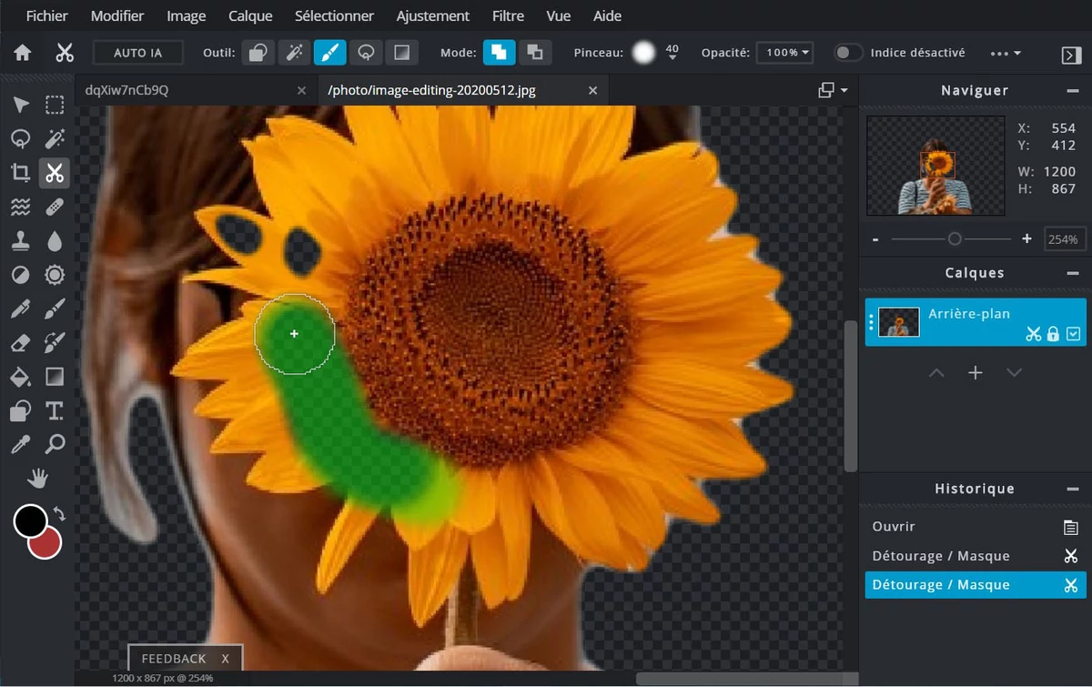
Task: Select the Zoom magnifier tool
Action: click(x=55, y=445)
